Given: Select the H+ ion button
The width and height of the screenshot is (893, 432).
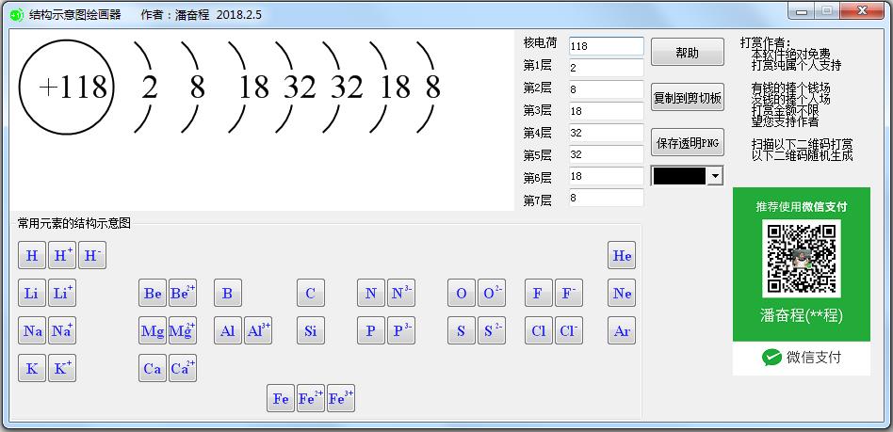Looking at the screenshot, I should pyautogui.click(x=62, y=256).
